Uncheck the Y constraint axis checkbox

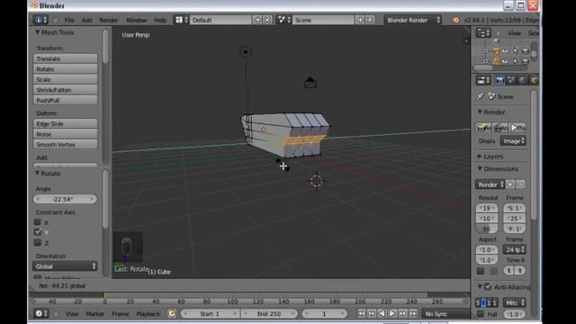pyautogui.click(x=38, y=232)
